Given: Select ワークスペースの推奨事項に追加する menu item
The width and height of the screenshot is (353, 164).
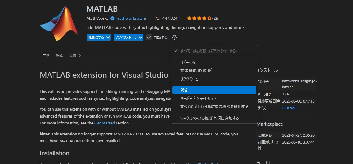Looking at the screenshot, I should 214,118.
